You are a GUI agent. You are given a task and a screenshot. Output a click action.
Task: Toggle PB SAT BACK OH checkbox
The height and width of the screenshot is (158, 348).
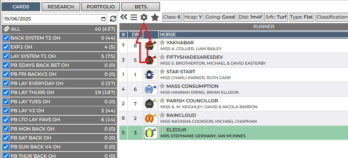pyautogui.click(x=6, y=138)
